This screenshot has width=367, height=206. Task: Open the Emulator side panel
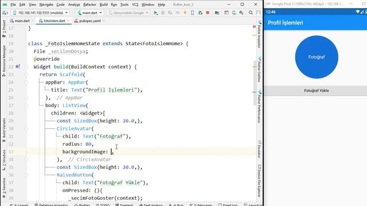(259, 149)
